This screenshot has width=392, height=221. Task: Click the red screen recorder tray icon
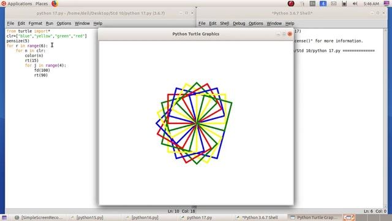point(291,4)
